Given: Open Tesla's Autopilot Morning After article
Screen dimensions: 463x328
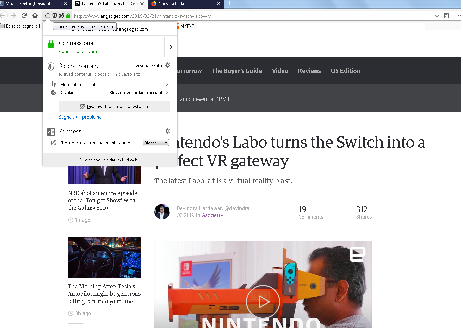Looking at the screenshot, I should pos(104,294).
